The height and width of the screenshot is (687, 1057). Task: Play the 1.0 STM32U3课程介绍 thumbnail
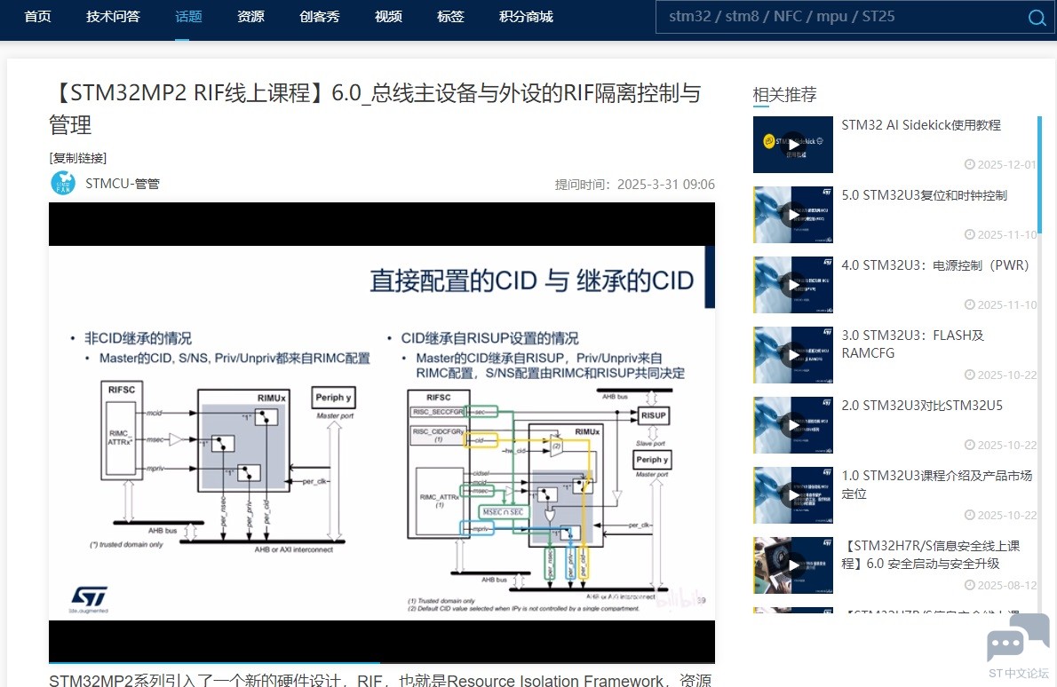(792, 495)
